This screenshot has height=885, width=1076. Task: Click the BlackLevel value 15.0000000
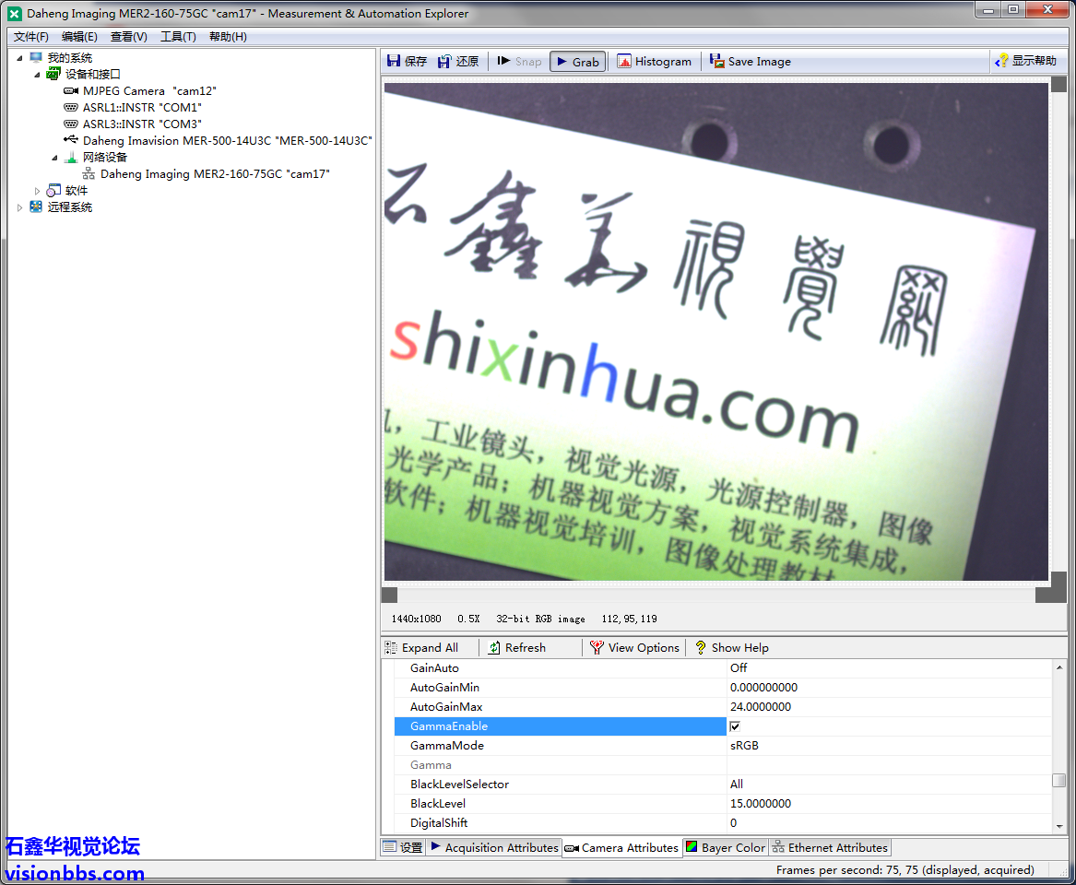point(761,803)
